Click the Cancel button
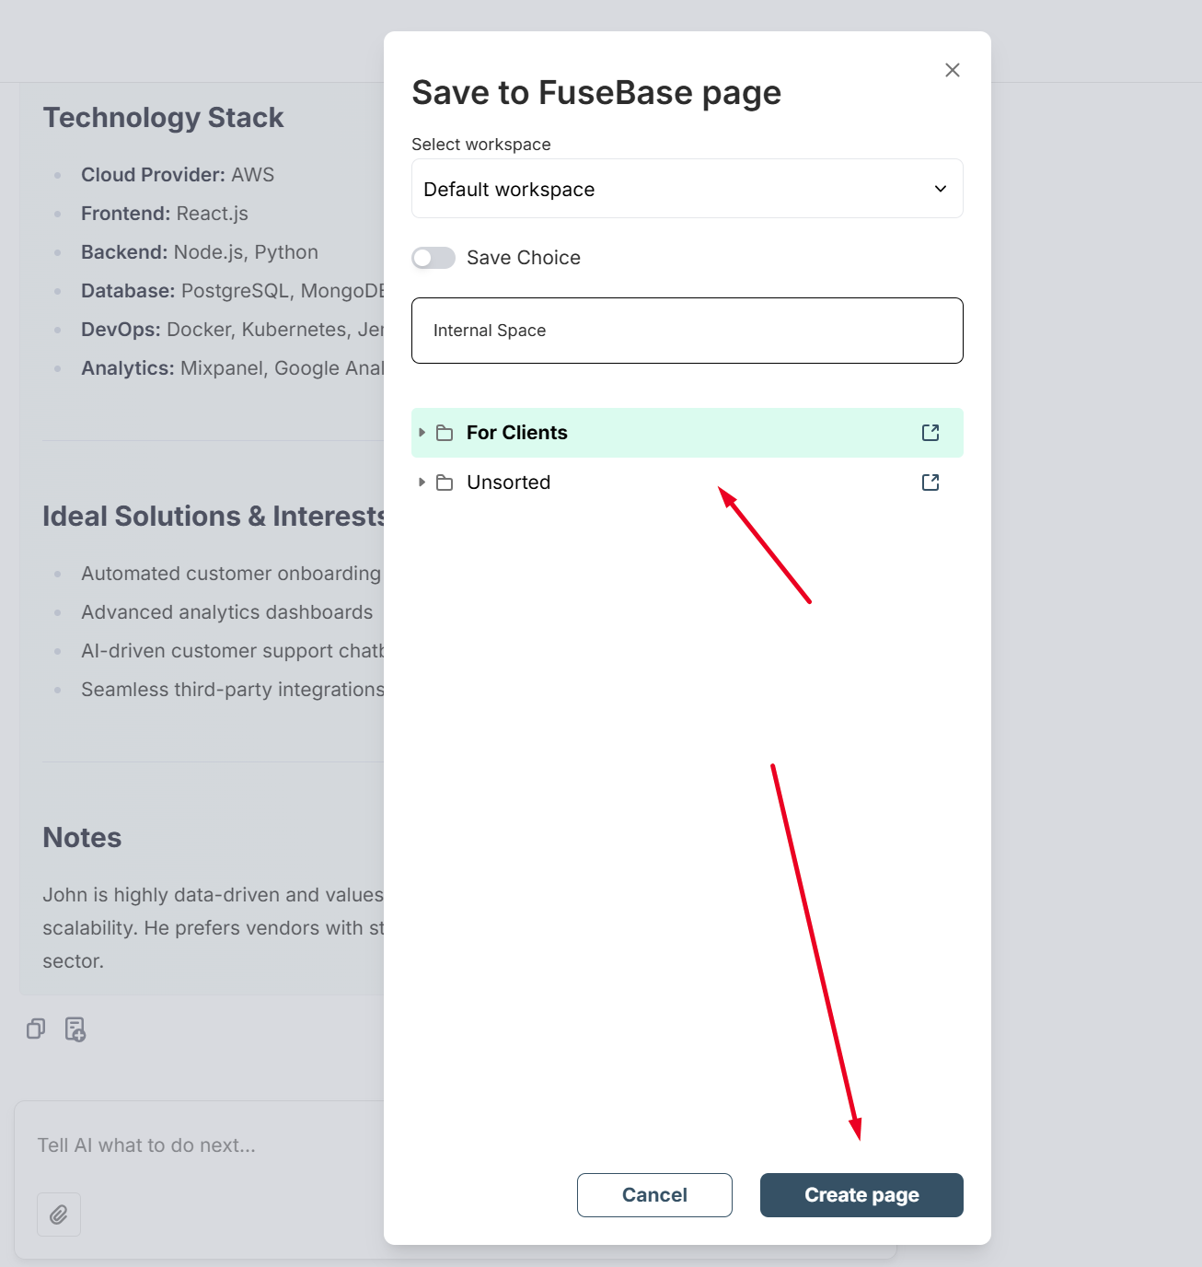This screenshot has height=1267, width=1202. click(654, 1195)
